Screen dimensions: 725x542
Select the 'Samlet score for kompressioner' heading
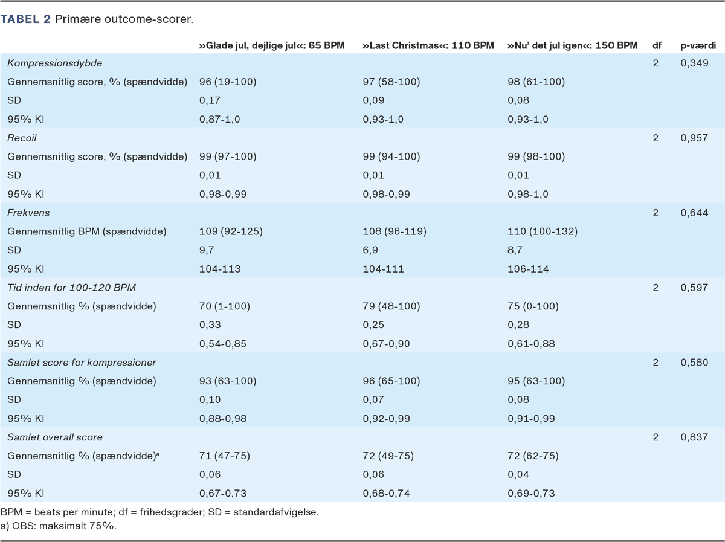pyautogui.click(x=82, y=363)
